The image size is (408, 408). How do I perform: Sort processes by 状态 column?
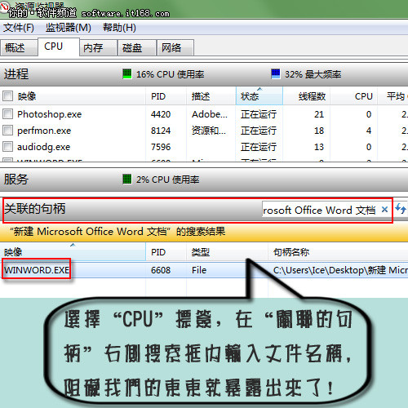[259, 96]
